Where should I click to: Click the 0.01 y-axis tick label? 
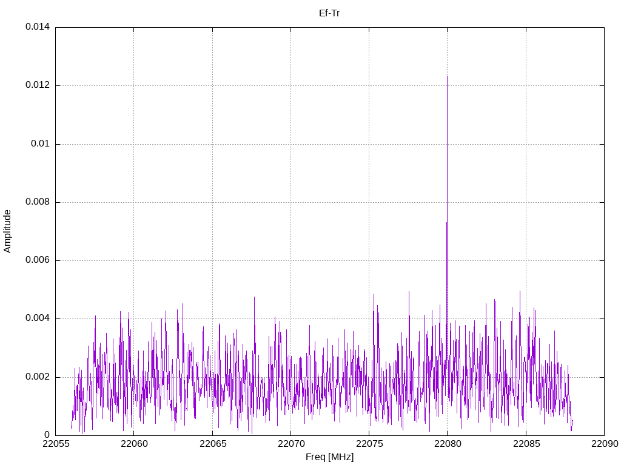click(x=39, y=144)
